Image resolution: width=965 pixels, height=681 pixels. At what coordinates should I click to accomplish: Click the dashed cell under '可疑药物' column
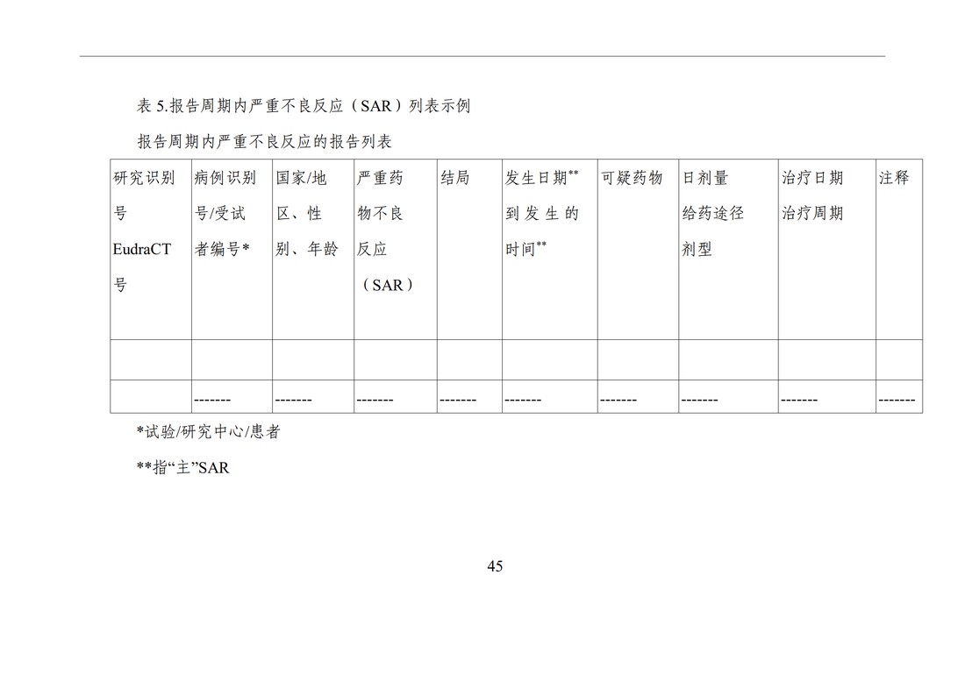(638, 396)
